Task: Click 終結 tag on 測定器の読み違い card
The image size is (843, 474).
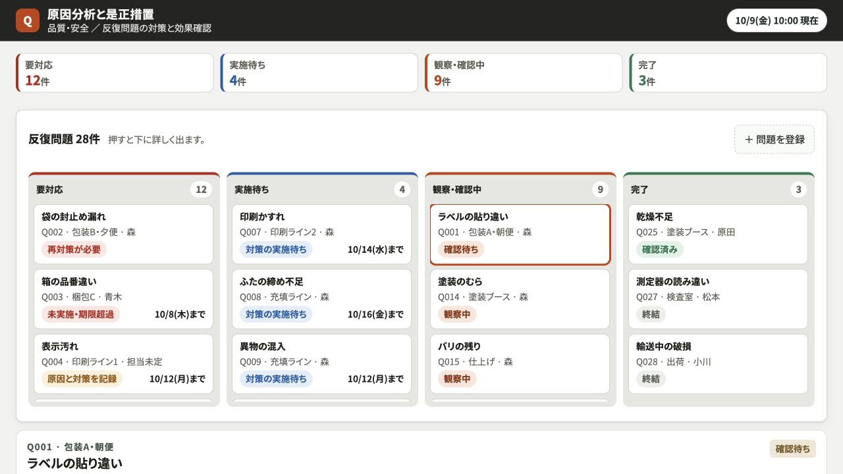Action: [x=651, y=314]
